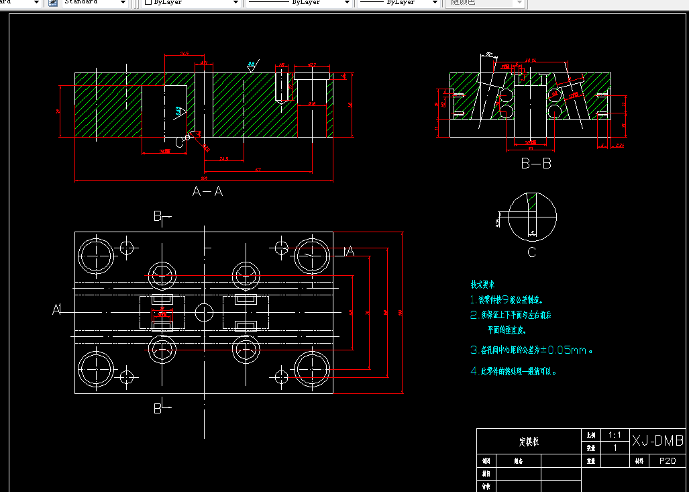
Task: Select the 1:1 scale value
Action: pos(615,435)
